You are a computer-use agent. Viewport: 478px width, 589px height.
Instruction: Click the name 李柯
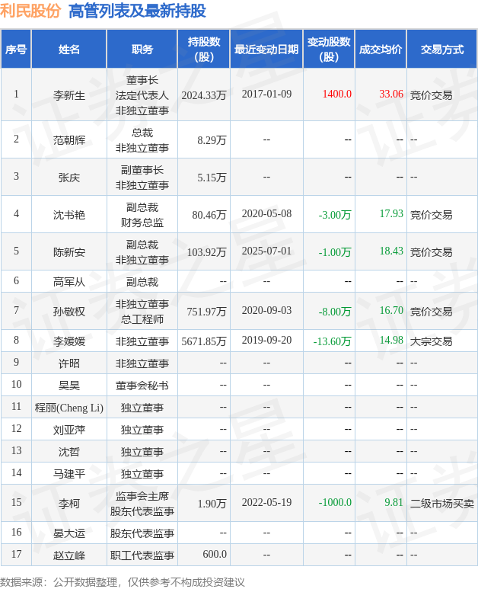pos(69,504)
